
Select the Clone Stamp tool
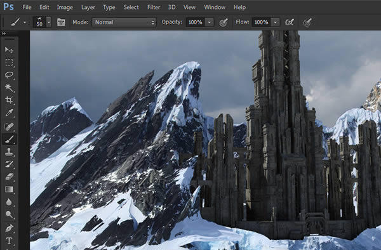pos(9,152)
